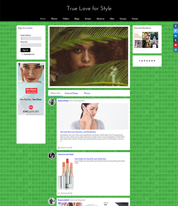Open the Photos menu item
178x206 pixels.
[54, 19]
